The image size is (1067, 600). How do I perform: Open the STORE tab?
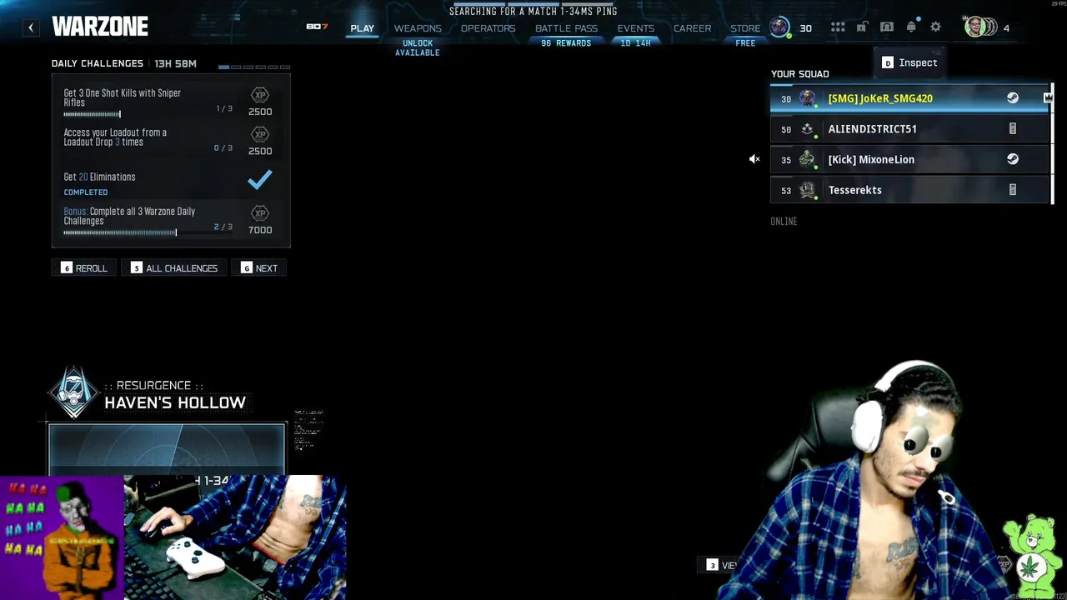pyautogui.click(x=745, y=28)
